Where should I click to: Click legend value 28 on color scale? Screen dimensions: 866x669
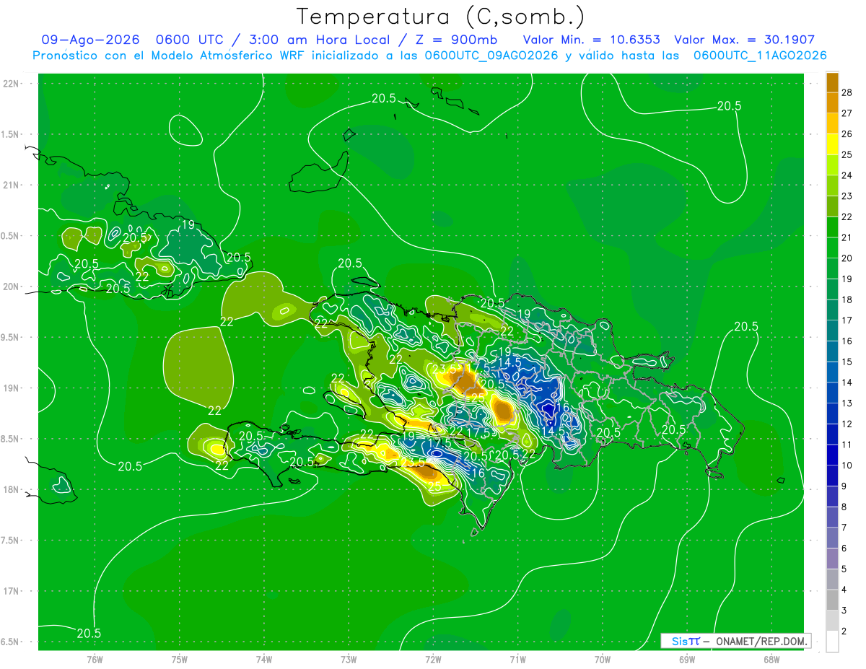pos(847,93)
